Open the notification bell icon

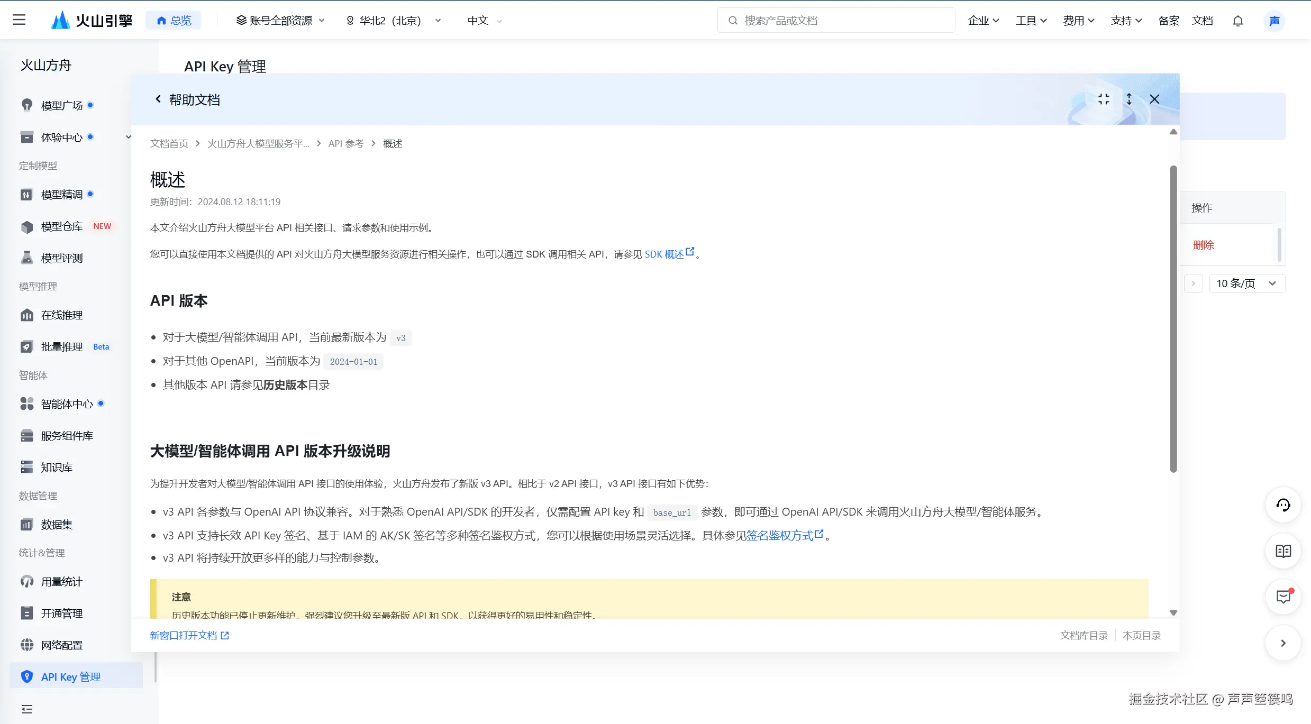tap(1238, 20)
